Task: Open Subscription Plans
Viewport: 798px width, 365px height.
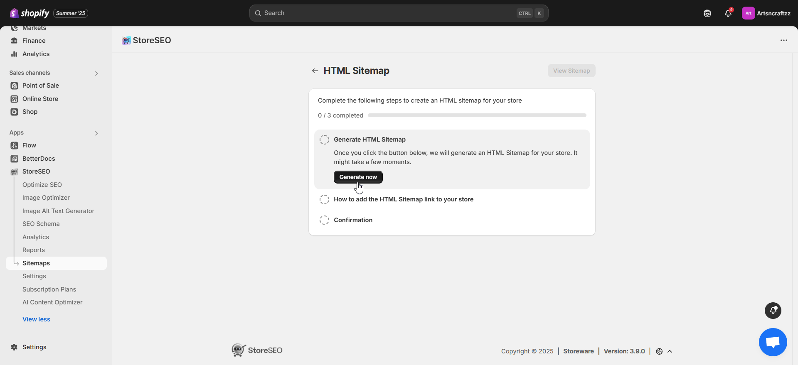Action: pyautogui.click(x=49, y=289)
